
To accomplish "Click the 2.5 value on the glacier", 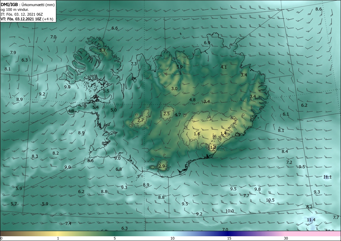I will 167,114.
